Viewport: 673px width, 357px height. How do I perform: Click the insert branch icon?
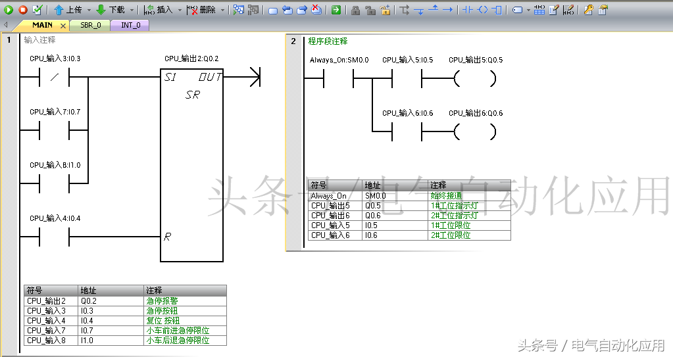405,10
